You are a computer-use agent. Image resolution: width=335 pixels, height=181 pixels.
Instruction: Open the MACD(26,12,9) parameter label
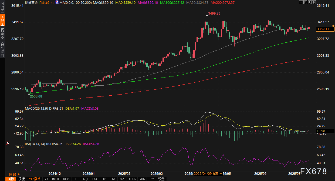(x=36, y=108)
